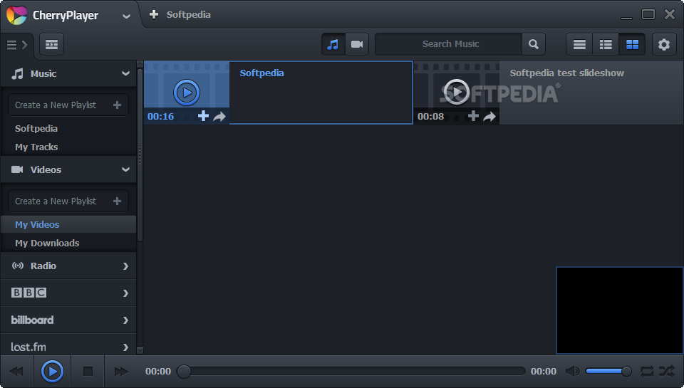Select the detailed list view
The height and width of the screenshot is (388, 684).
pyautogui.click(x=606, y=44)
